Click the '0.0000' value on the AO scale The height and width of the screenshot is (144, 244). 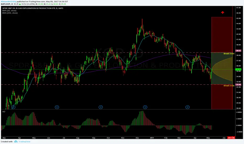coord(239,125)
